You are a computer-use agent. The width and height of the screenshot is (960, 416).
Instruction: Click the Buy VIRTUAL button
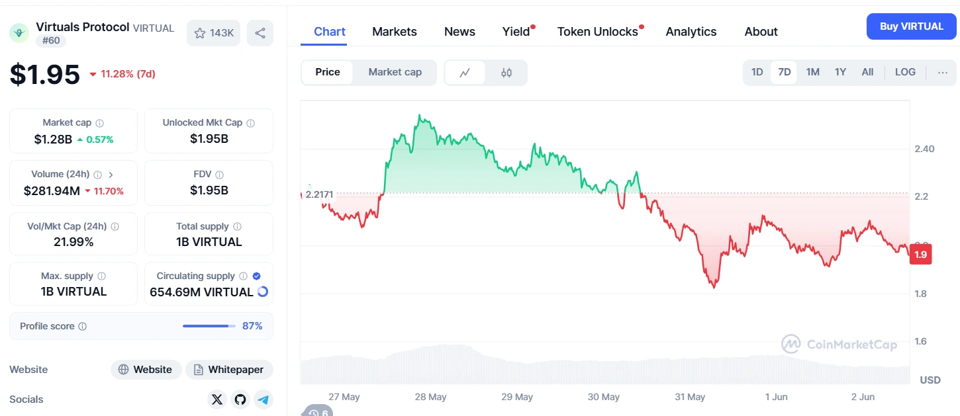coord(912,26)
